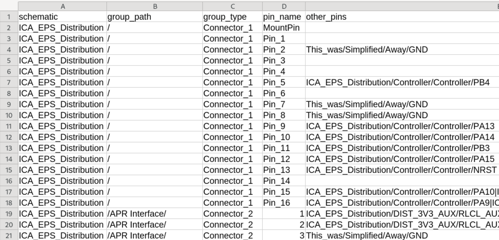Select "Connector_2" cell in row 21
499x240 pixels.
click(232, 236)
